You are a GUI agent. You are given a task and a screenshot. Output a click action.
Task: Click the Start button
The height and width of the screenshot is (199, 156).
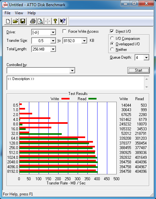138,70
